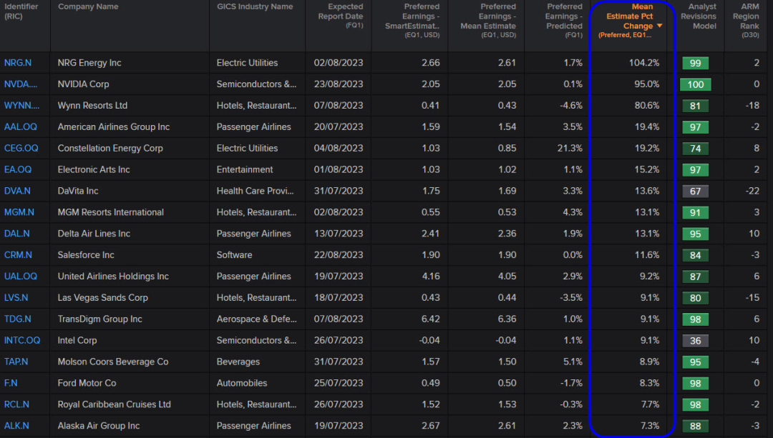Click the 80.6% mean estimate change value
This screenshot has height=438, width=773.
click(x=647, y=106)
